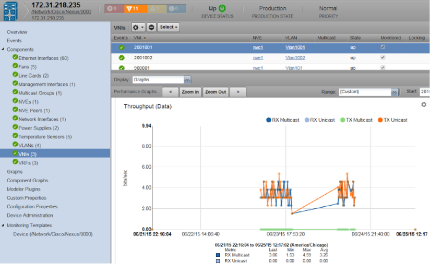Toggle Monitored checkbox for VNI 900001

pyautogui.click(x=383, y=68)
